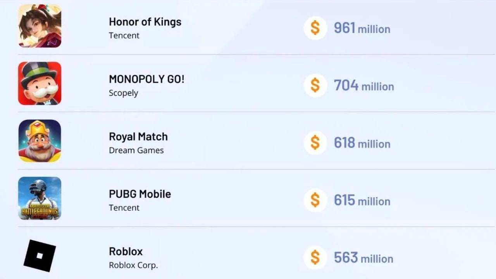496x279 pixels.
Task: Click the 961 million revenue figure
Action: pos(362,28)
